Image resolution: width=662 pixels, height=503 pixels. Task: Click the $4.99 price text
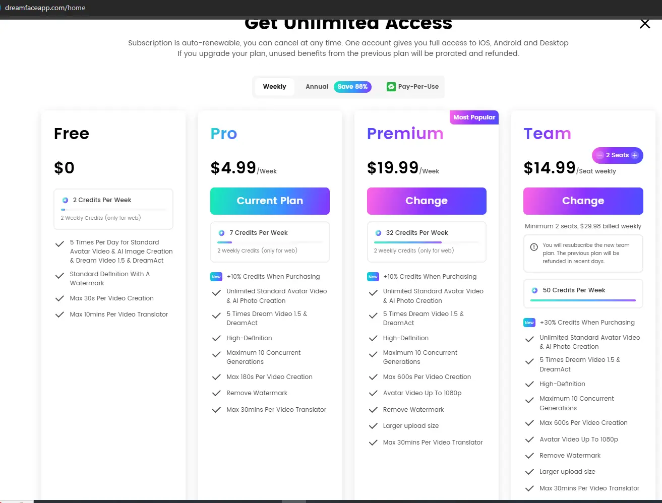(233, 167)
